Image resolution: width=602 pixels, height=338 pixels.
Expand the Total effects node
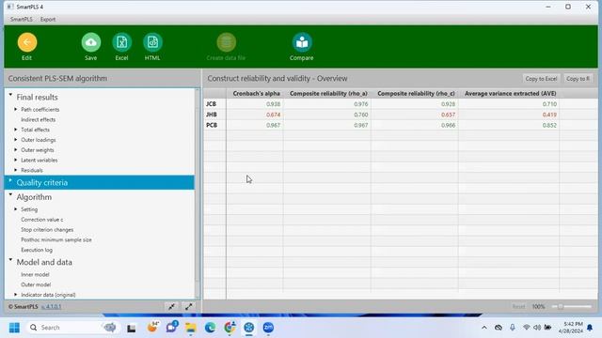click(16, 130)
